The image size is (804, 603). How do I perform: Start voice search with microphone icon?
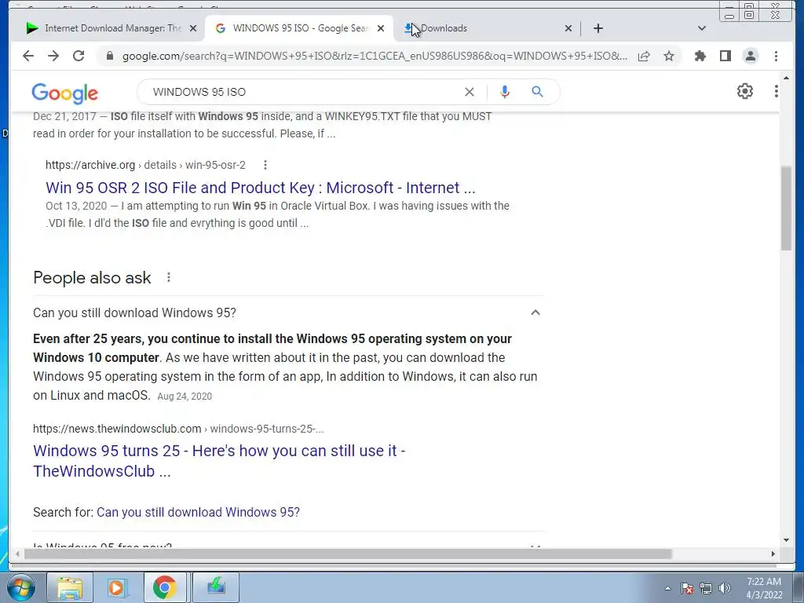pyautogui.click(x=505, y=92)
